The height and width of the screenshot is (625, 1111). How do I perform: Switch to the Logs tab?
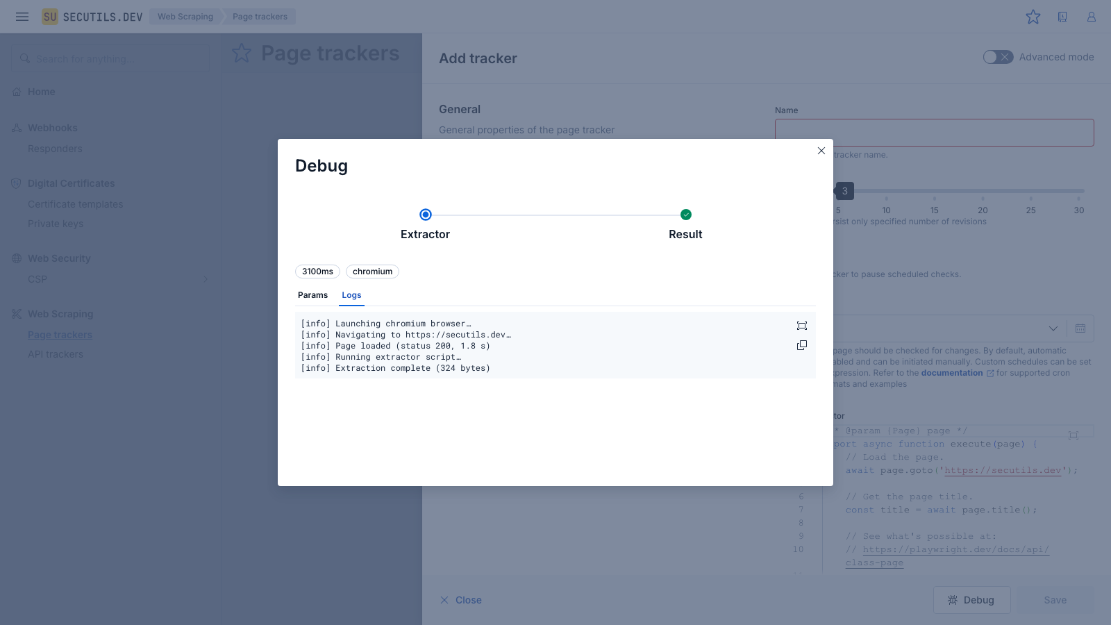tap(351, 295)
